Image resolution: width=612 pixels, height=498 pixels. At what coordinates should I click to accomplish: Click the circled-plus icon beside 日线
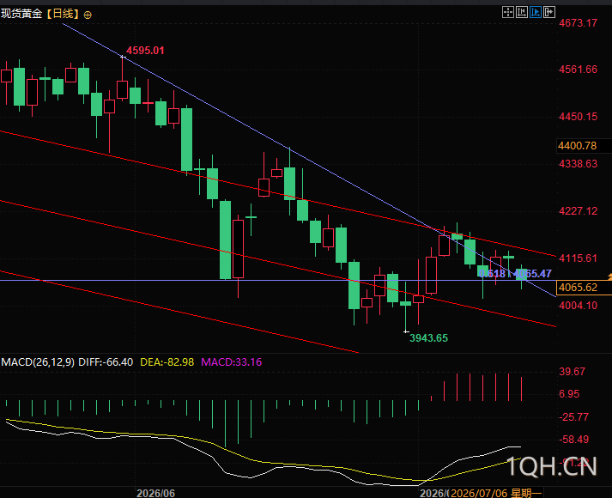[x=88, y=15]
